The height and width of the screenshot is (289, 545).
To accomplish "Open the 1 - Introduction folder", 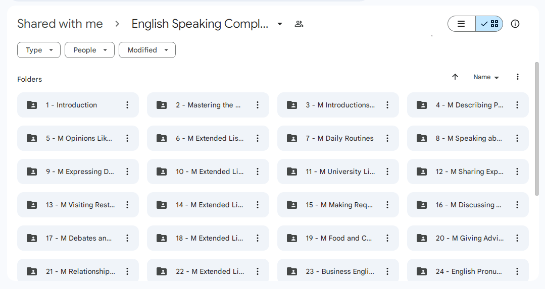I will pyautogui.click(x=78, y=105).
